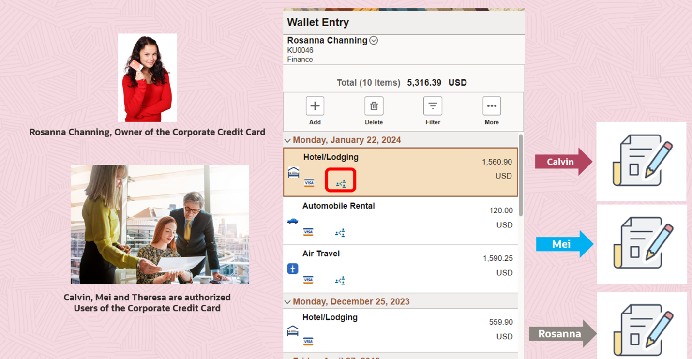Open the More actions menu
Image resolution: width=692 pixels, height=359 pixels.
click(x=492, y=105)
